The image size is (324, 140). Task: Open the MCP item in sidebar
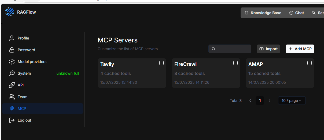(22, 109)
